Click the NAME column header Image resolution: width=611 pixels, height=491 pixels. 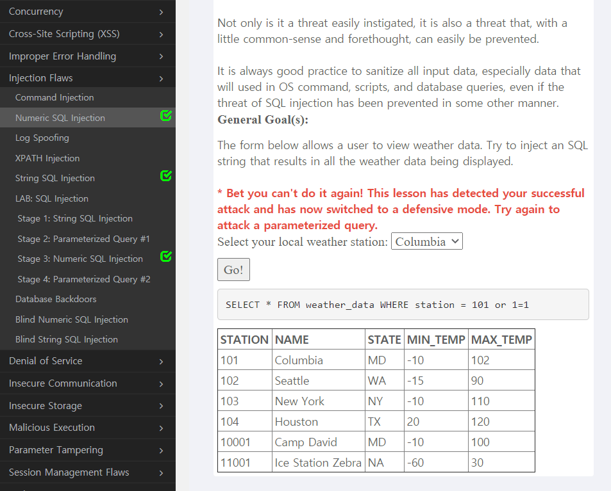point(319,339)
